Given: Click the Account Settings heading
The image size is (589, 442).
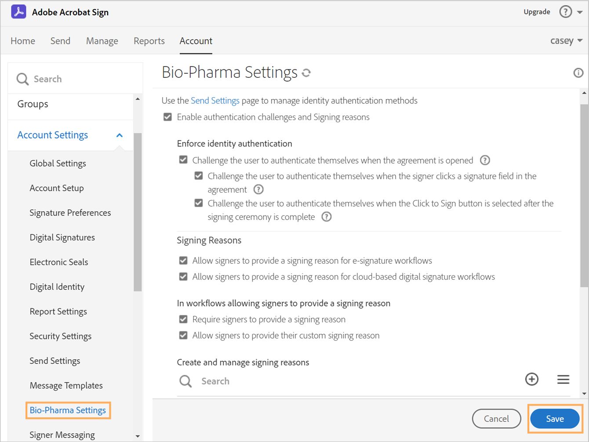Looking at the screenshot, I should 53,135.
